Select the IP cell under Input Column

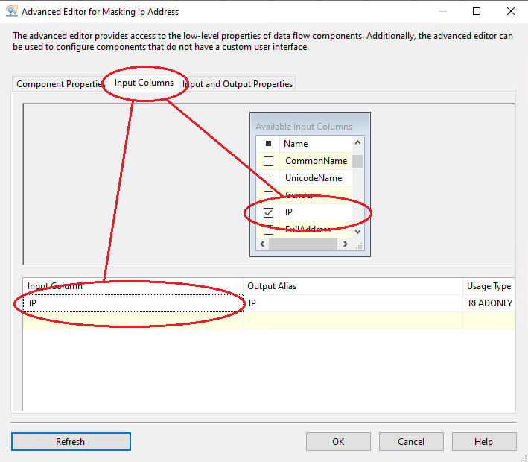[x=127, y=303]
